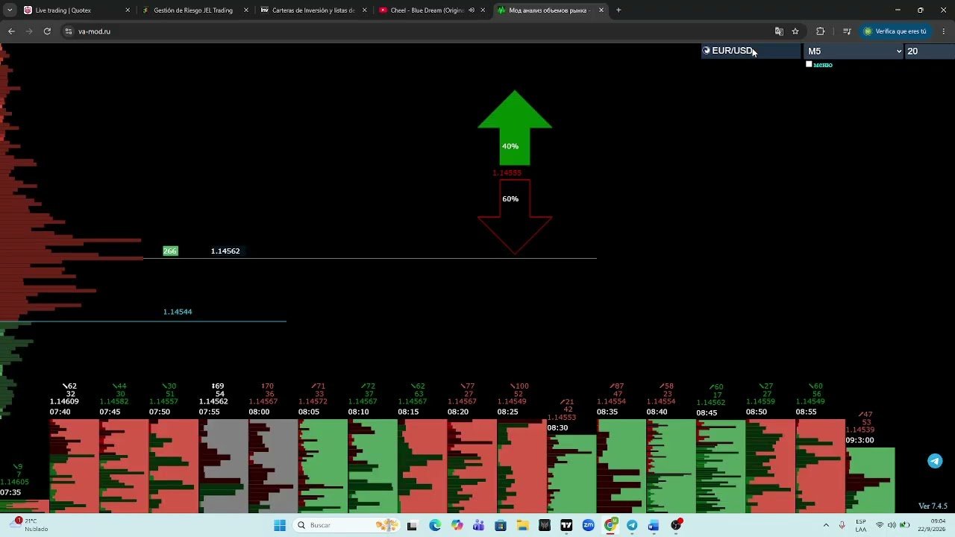The width and height of the screenshot is (955, 537).
Task: Click the Windows Start button
Action: coord(280,525)
